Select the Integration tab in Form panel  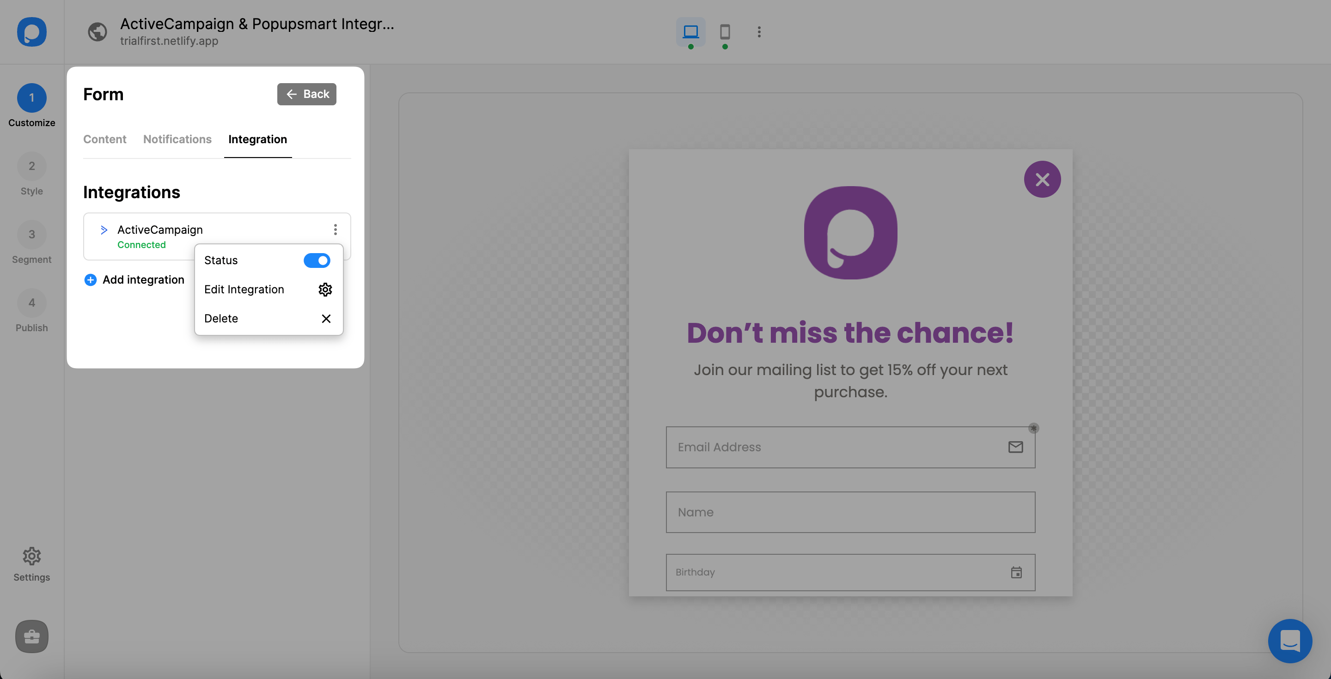(258, 139)
